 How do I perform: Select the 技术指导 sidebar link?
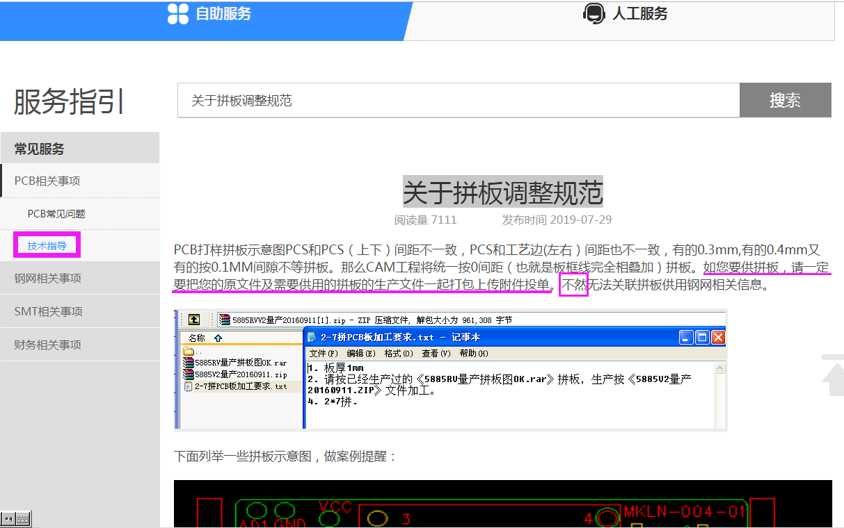point(47,246)
